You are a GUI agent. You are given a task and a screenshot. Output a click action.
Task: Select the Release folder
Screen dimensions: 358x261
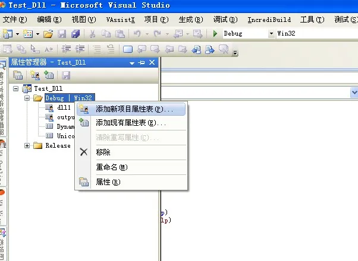click(58, 145)
